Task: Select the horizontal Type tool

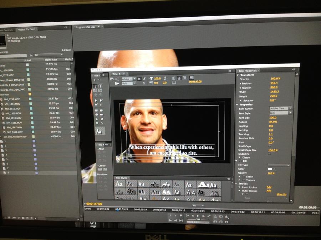Action: coord(95,86)
